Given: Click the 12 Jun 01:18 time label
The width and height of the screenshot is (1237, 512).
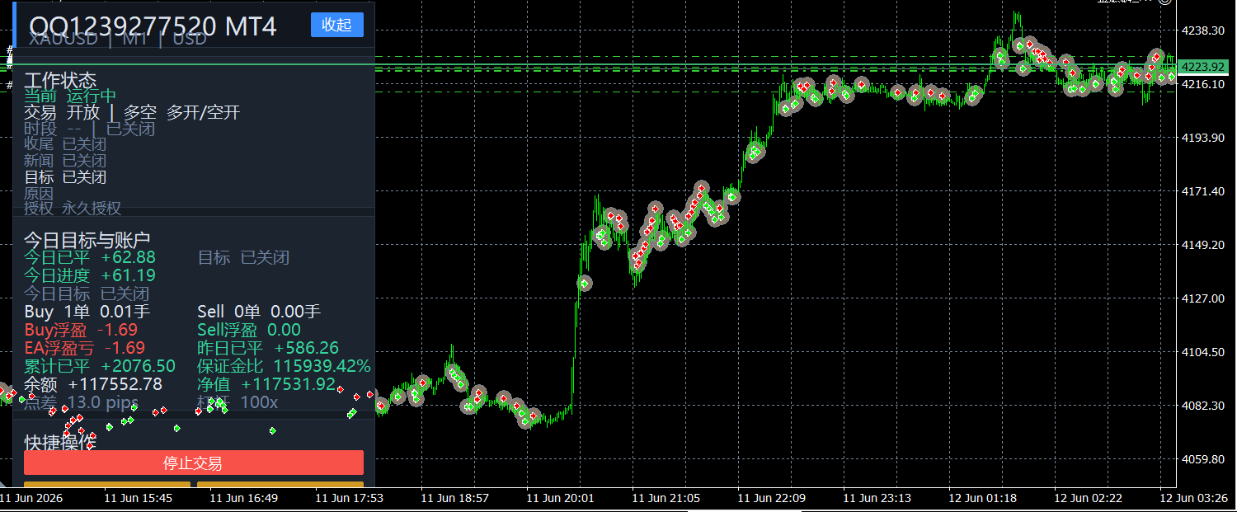Looking at the screenshot, I should 983,499.
